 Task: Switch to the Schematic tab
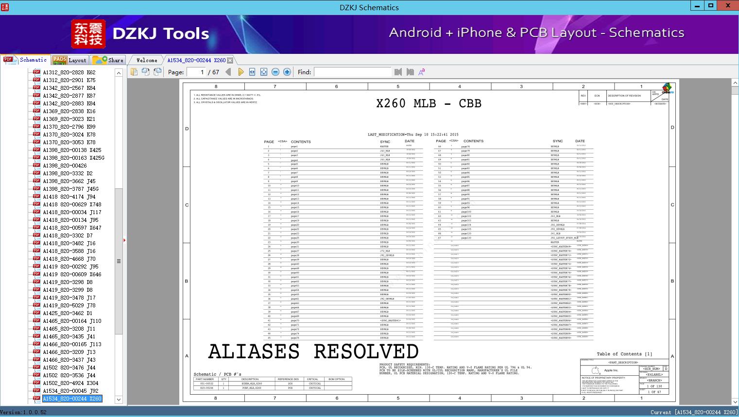pos(25,60)
